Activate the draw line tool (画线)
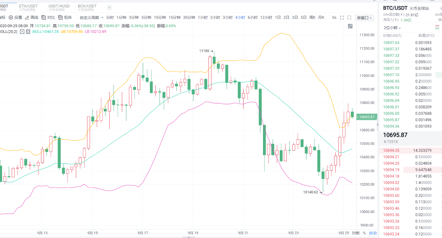The image size is (442, 238). 31,17
